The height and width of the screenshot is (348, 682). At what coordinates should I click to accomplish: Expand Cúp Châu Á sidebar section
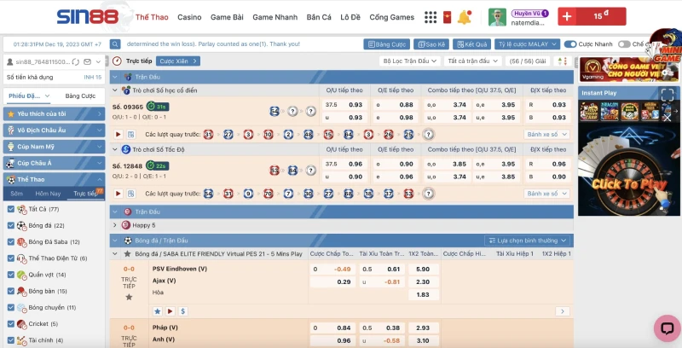[54, 163]
